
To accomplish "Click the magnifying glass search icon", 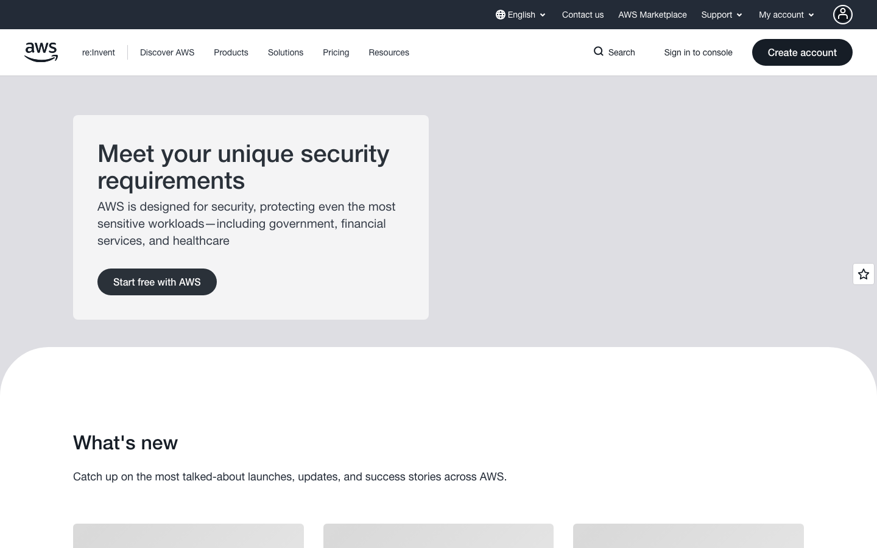I will [599, 52].
